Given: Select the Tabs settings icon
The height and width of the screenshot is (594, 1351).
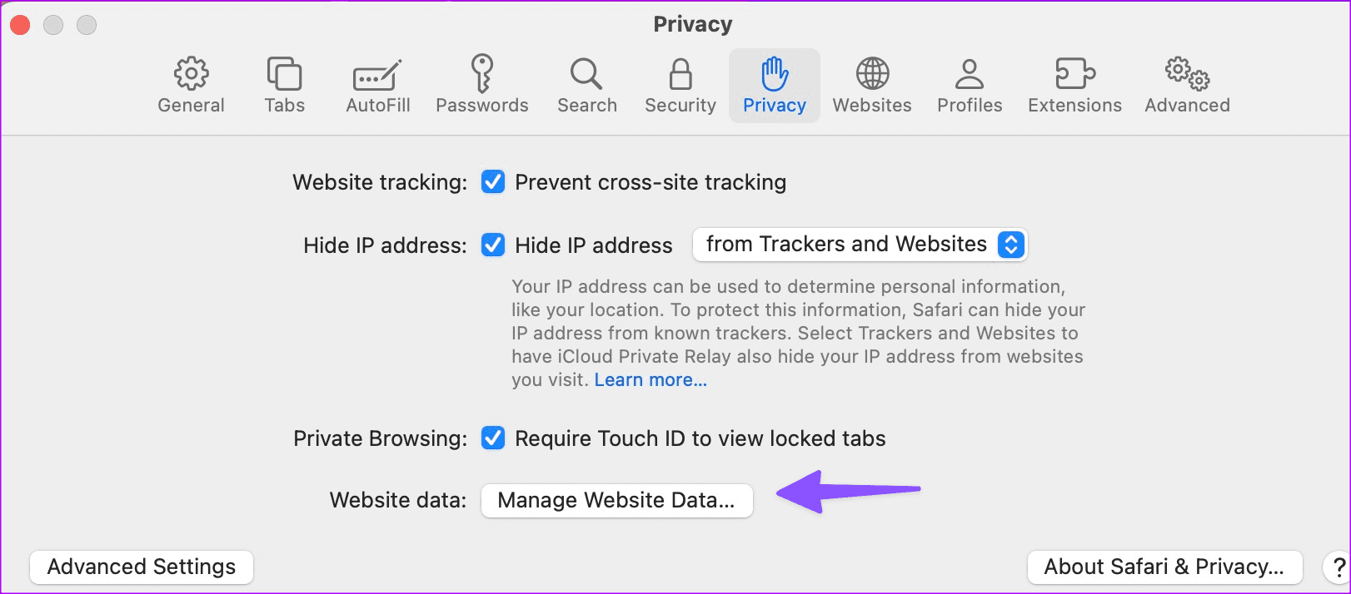Looking at the screenshot, I should coord(284,83).
